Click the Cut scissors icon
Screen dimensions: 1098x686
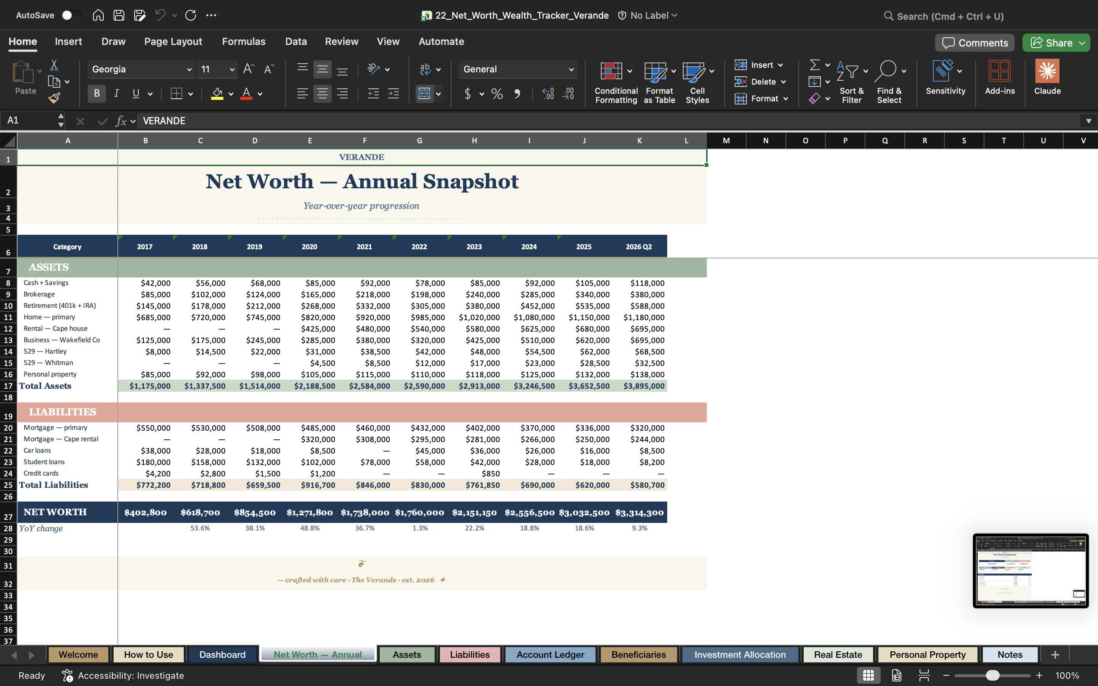click(x=54, y=65)
